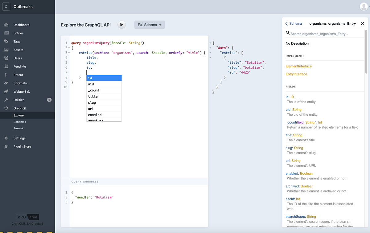Image resolution: width=370 pixels, height=233 pixels.
Task: Click the Assets image icon
Action: [6, 50]
